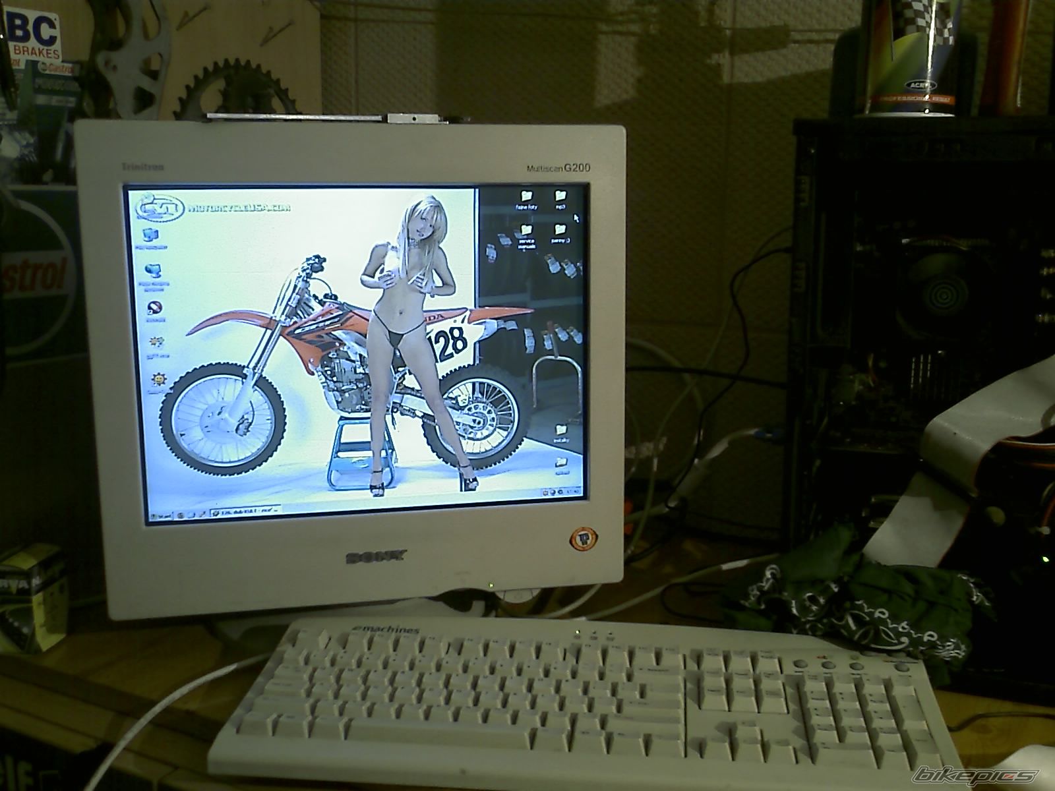Click the first quick launch icon
The width and height of the screenshot is (1055, 791).
pyautogui.click(x=182, y=514)
